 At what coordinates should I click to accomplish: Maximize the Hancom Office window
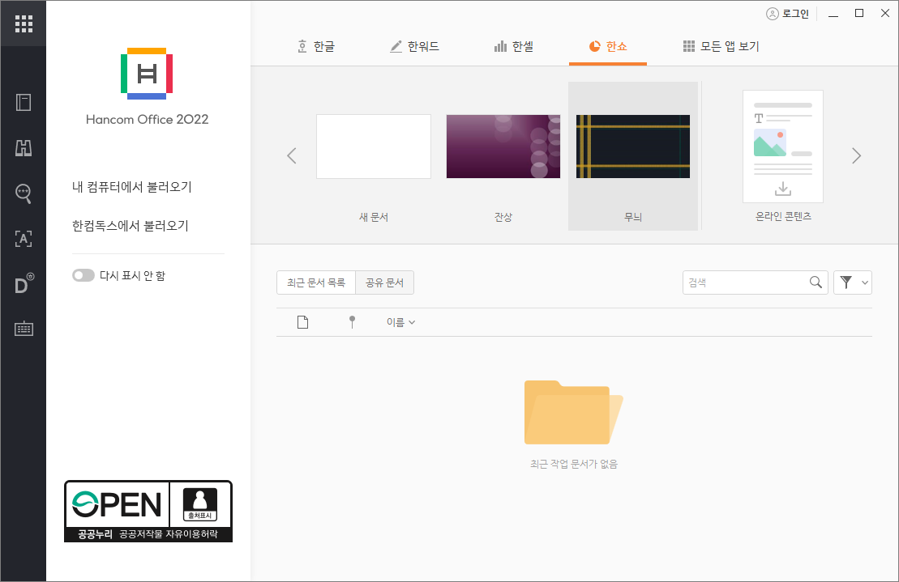point(858,13)
